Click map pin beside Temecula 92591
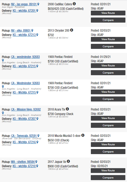Image resolution: width=127 pixels, height=182 pixels. click(38, 136)
